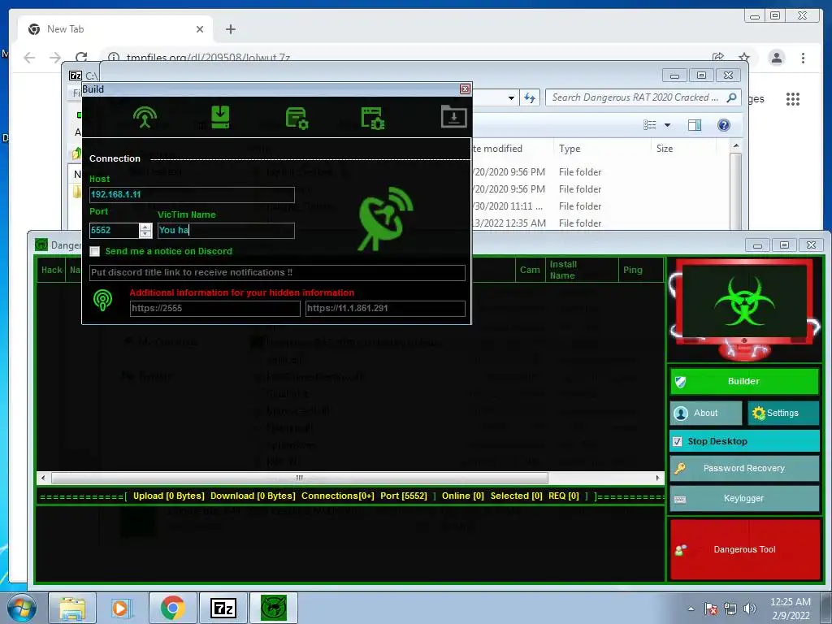Viewport: 832px width, 624px height.
Task: Increase the Port value with up arrow
Action: (145, 227)
